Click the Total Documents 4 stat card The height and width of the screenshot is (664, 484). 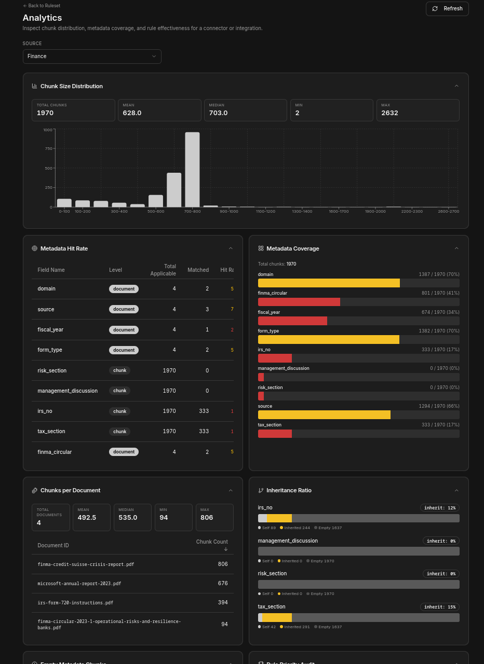pos(51,517)
